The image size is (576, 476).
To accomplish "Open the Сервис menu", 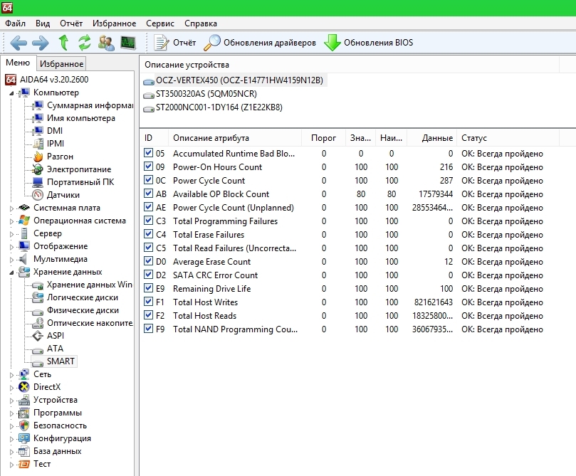I will [160, 23].
